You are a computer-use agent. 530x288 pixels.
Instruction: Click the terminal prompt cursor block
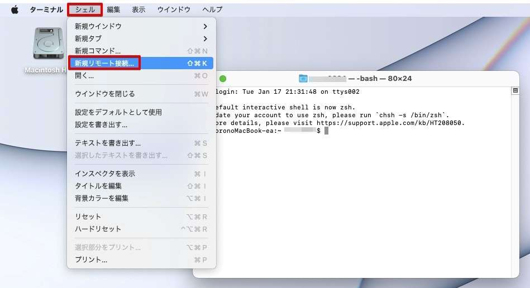[326, 131]
